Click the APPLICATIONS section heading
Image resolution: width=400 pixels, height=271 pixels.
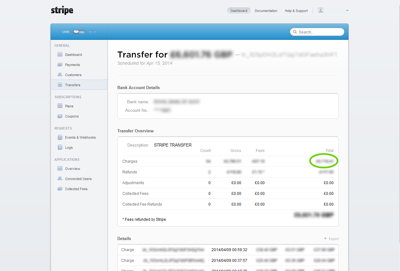(x=67, y=160)
